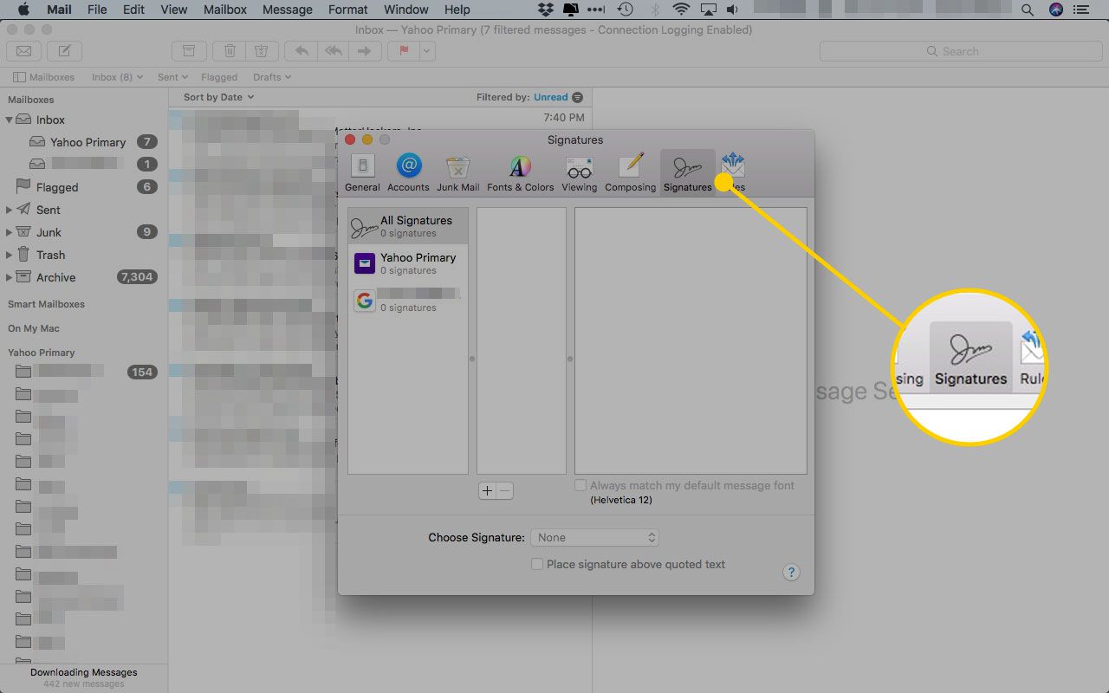Viewport: 1109px width, 693px height.
Task: Open the Accounts preferences pane
Action: 408,172
